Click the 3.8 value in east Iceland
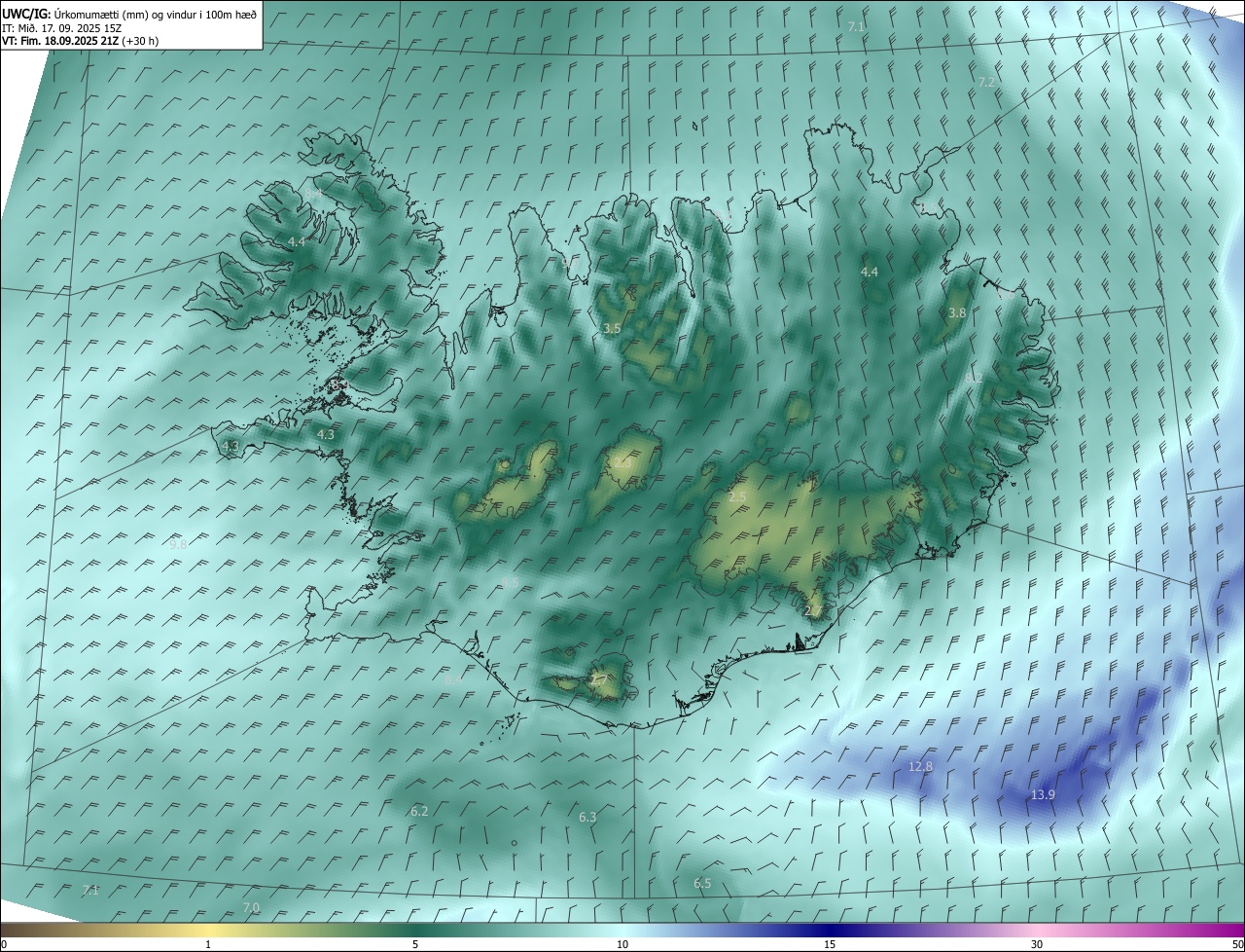 click(x=957, y=312)
